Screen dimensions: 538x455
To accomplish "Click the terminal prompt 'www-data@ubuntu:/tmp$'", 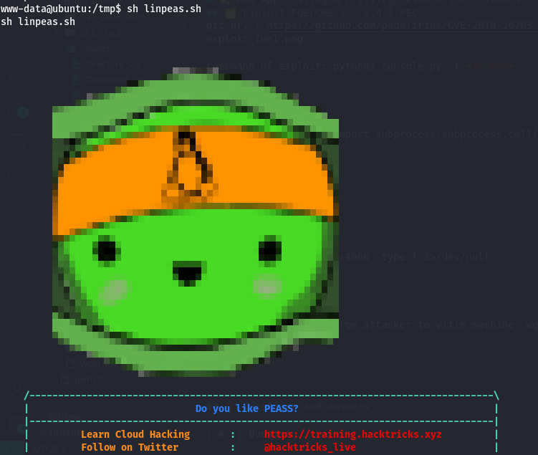I will pos(61,9).
